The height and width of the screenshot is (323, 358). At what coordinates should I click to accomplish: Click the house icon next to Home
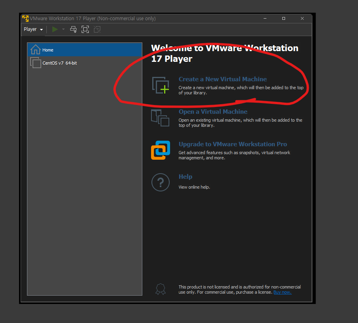(x=35, y=50)
